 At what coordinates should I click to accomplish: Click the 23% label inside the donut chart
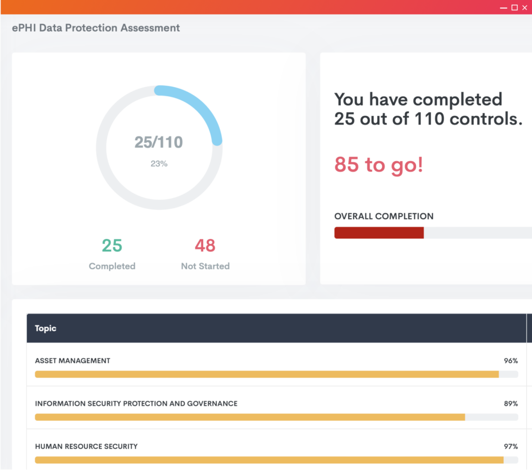point(158,164)
